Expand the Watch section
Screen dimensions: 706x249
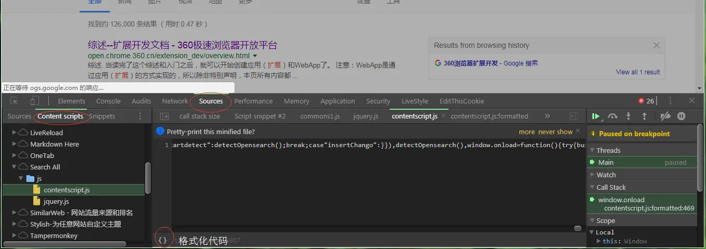[592, 175]
